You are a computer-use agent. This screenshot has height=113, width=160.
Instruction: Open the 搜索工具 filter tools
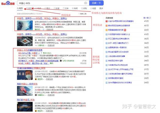click(x=82, y=14)
